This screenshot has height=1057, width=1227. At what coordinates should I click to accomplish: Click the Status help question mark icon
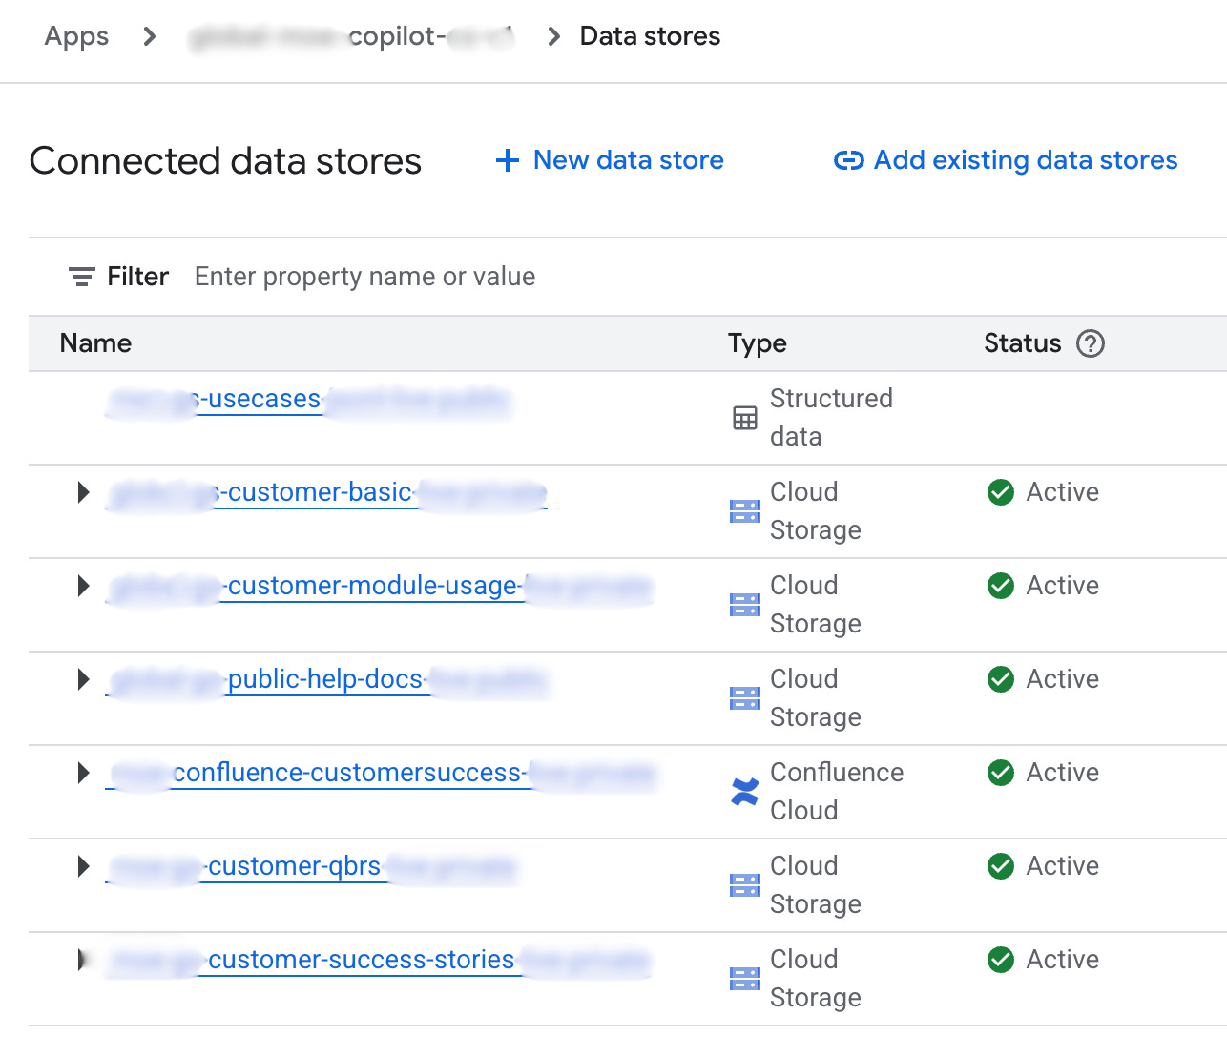1090,343
